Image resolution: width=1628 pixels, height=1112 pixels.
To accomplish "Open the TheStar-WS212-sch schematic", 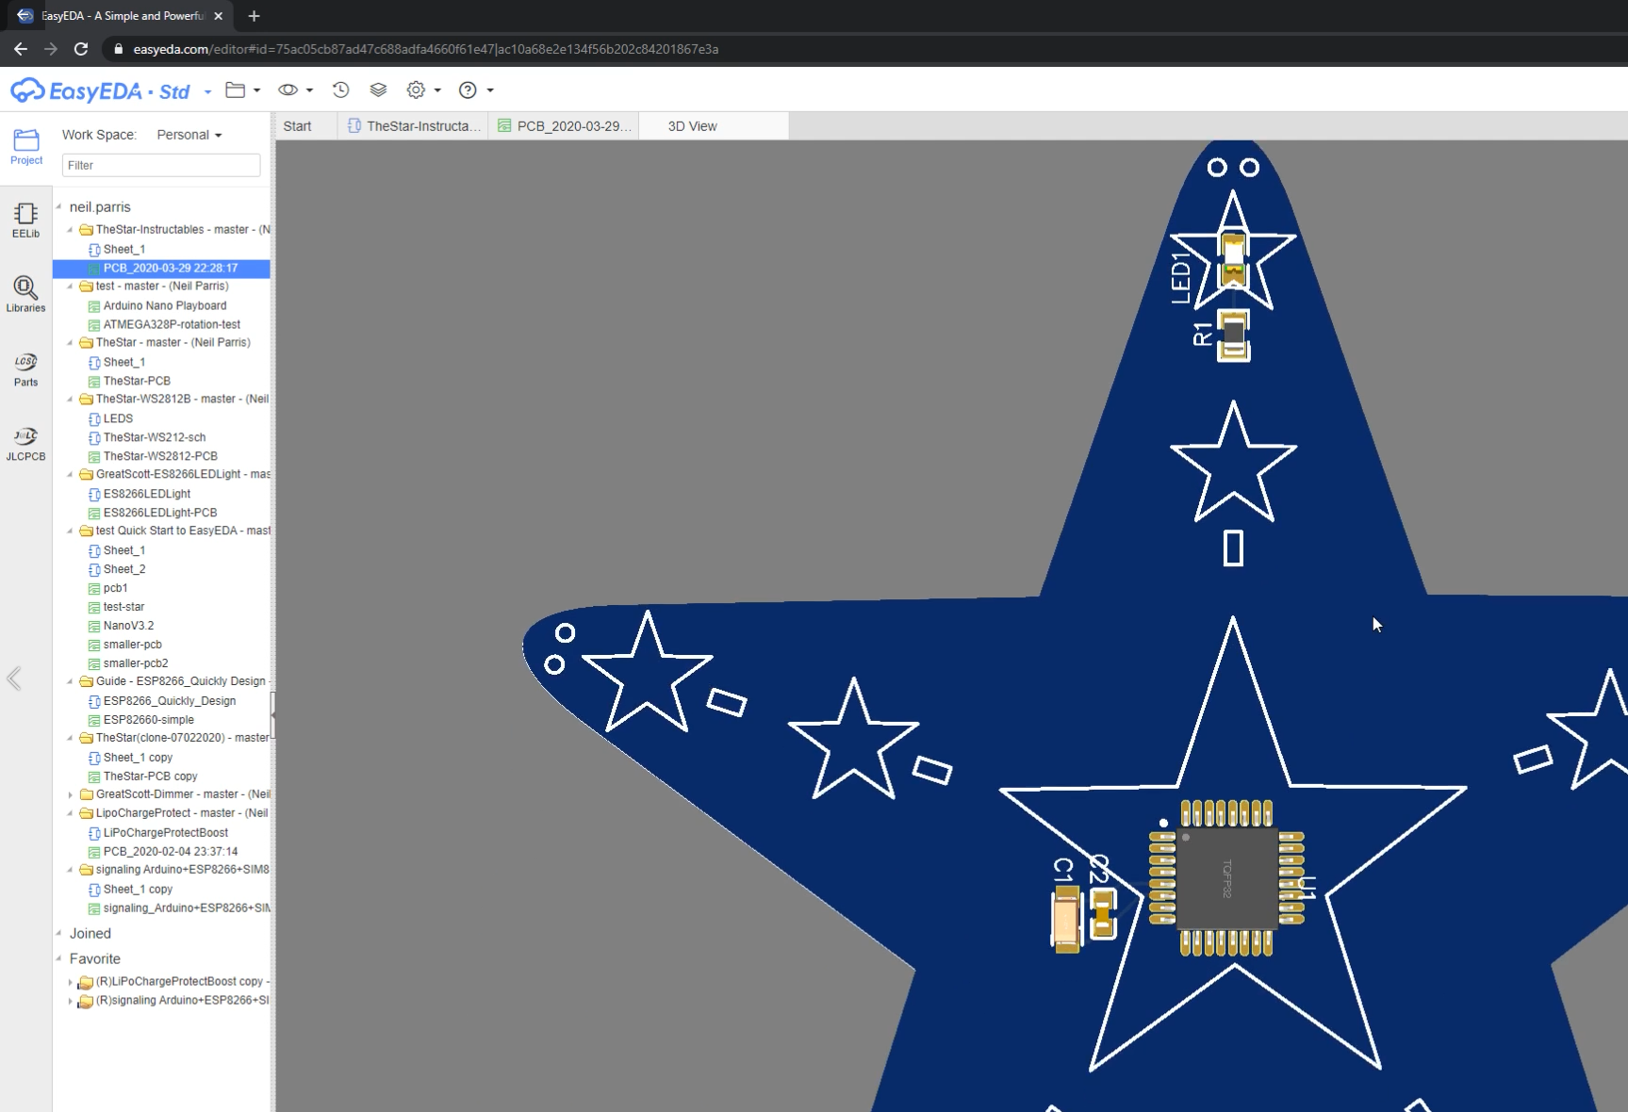I will [x=154, y=436].
